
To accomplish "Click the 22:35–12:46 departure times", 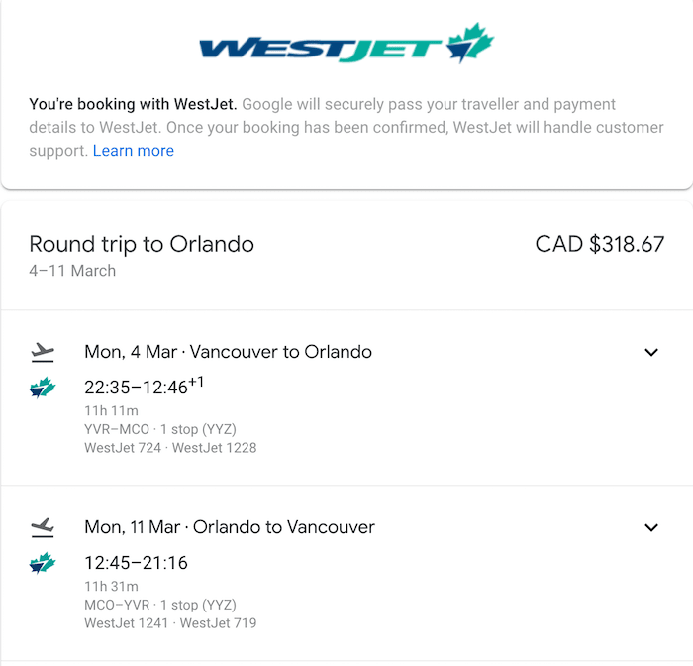I will tap(145, 387).
